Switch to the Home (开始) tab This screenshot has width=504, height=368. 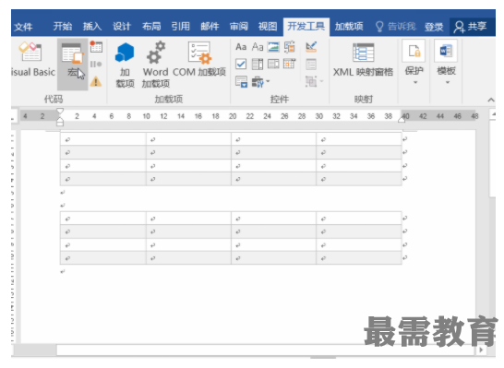coord(63,27)
